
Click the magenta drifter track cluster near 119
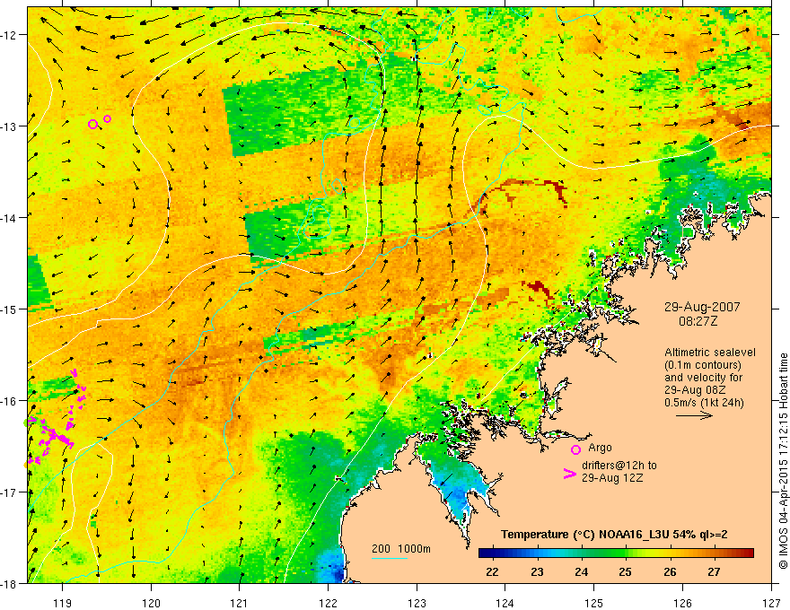click(57, 418)
